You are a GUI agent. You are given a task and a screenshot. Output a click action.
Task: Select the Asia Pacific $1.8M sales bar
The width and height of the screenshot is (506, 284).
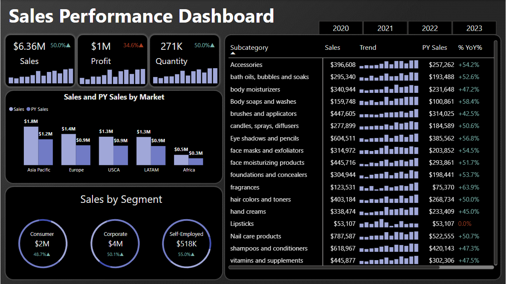(x=31, y=146)
